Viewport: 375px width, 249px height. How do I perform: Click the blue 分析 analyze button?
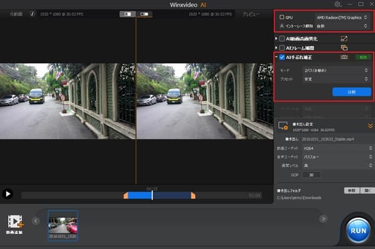tap(351, 92)
